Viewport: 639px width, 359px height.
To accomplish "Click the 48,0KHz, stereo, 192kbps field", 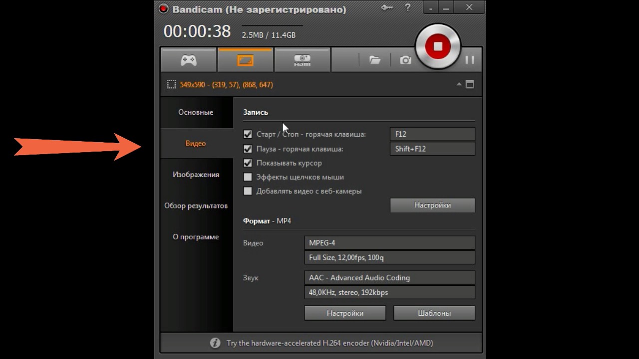I will point(389,292).
